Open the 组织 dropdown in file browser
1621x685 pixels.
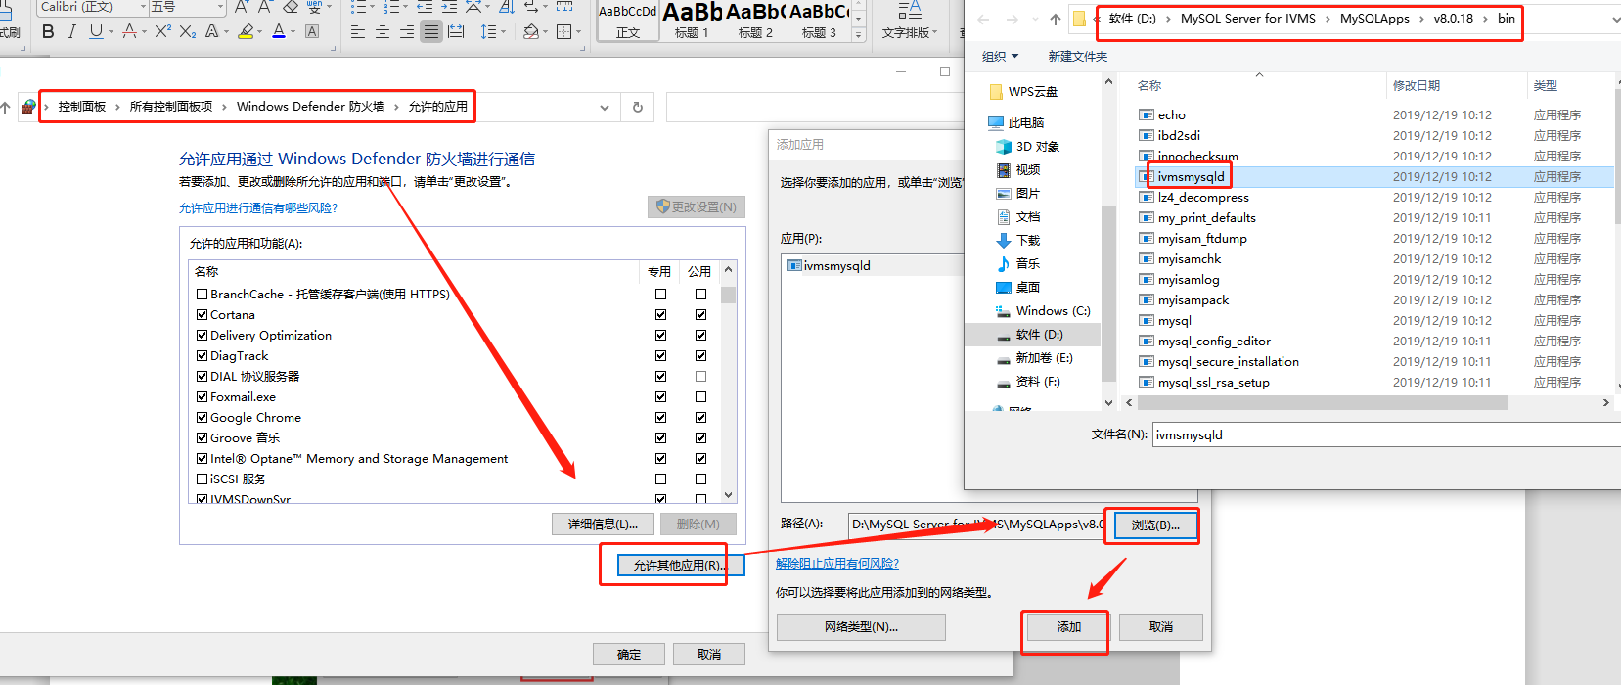(1000, 57)
